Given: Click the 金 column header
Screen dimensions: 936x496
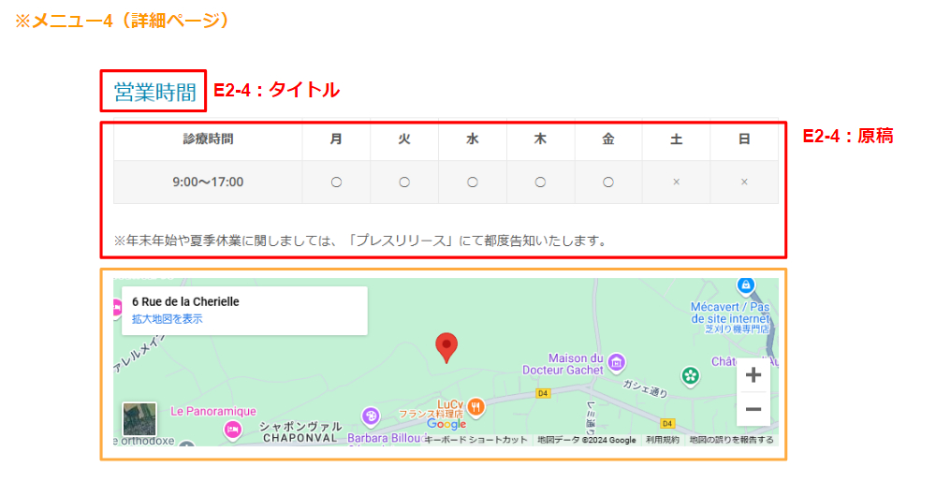Looking at the screenshot, I should click(607, 139).
